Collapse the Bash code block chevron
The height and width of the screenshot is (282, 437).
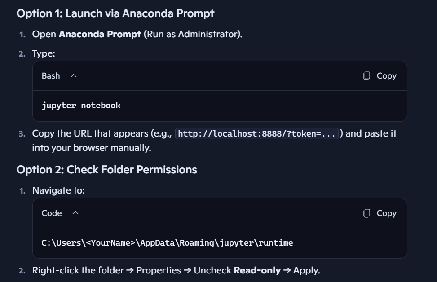(74, 76)
